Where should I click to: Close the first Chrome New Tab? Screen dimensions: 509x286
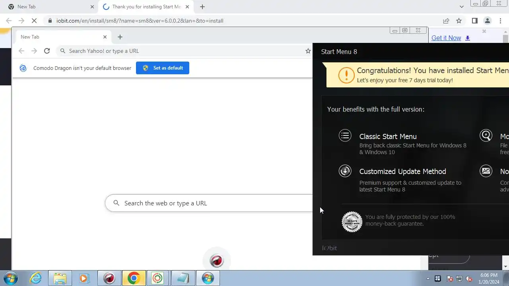coord(92,7)
